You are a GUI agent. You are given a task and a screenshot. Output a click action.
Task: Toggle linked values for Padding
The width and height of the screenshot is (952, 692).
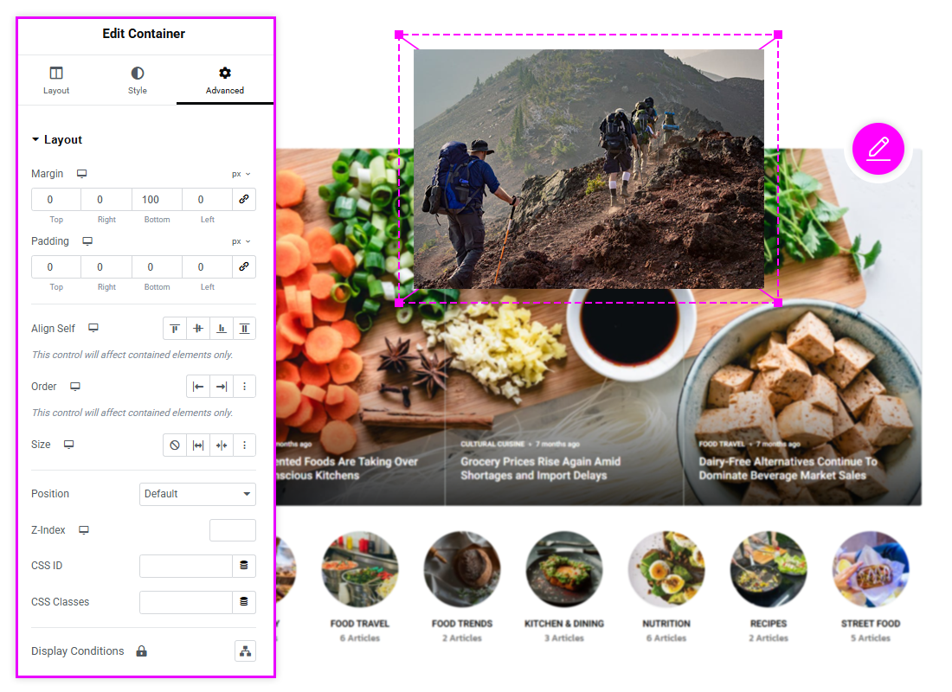[x=244, y=267]
